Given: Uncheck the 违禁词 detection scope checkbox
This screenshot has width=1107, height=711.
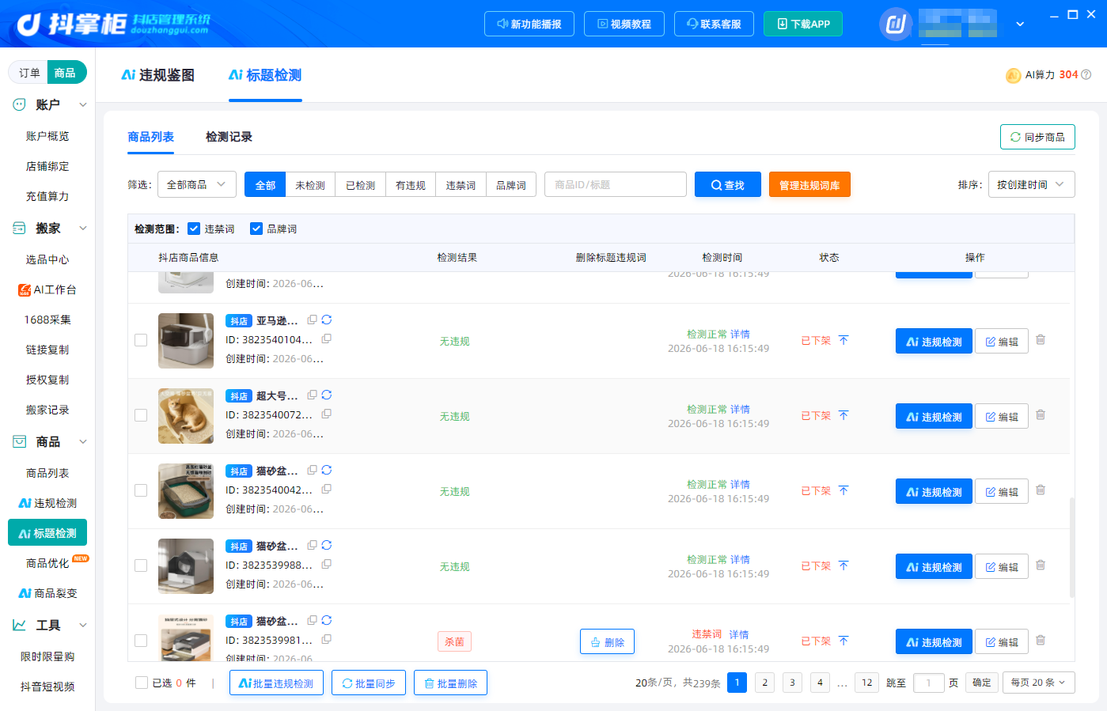Looking at the screenshot, I should [194, 229].
